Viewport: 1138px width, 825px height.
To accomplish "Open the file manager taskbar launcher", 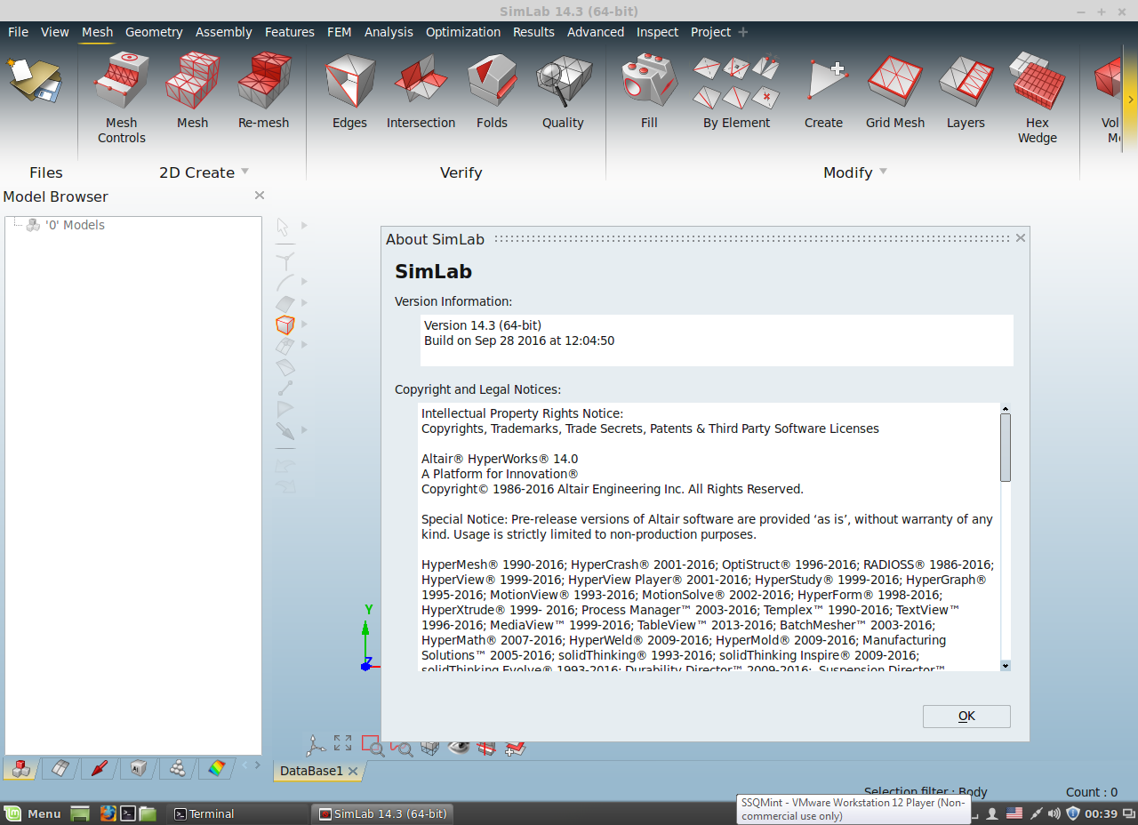I will 148,813.
